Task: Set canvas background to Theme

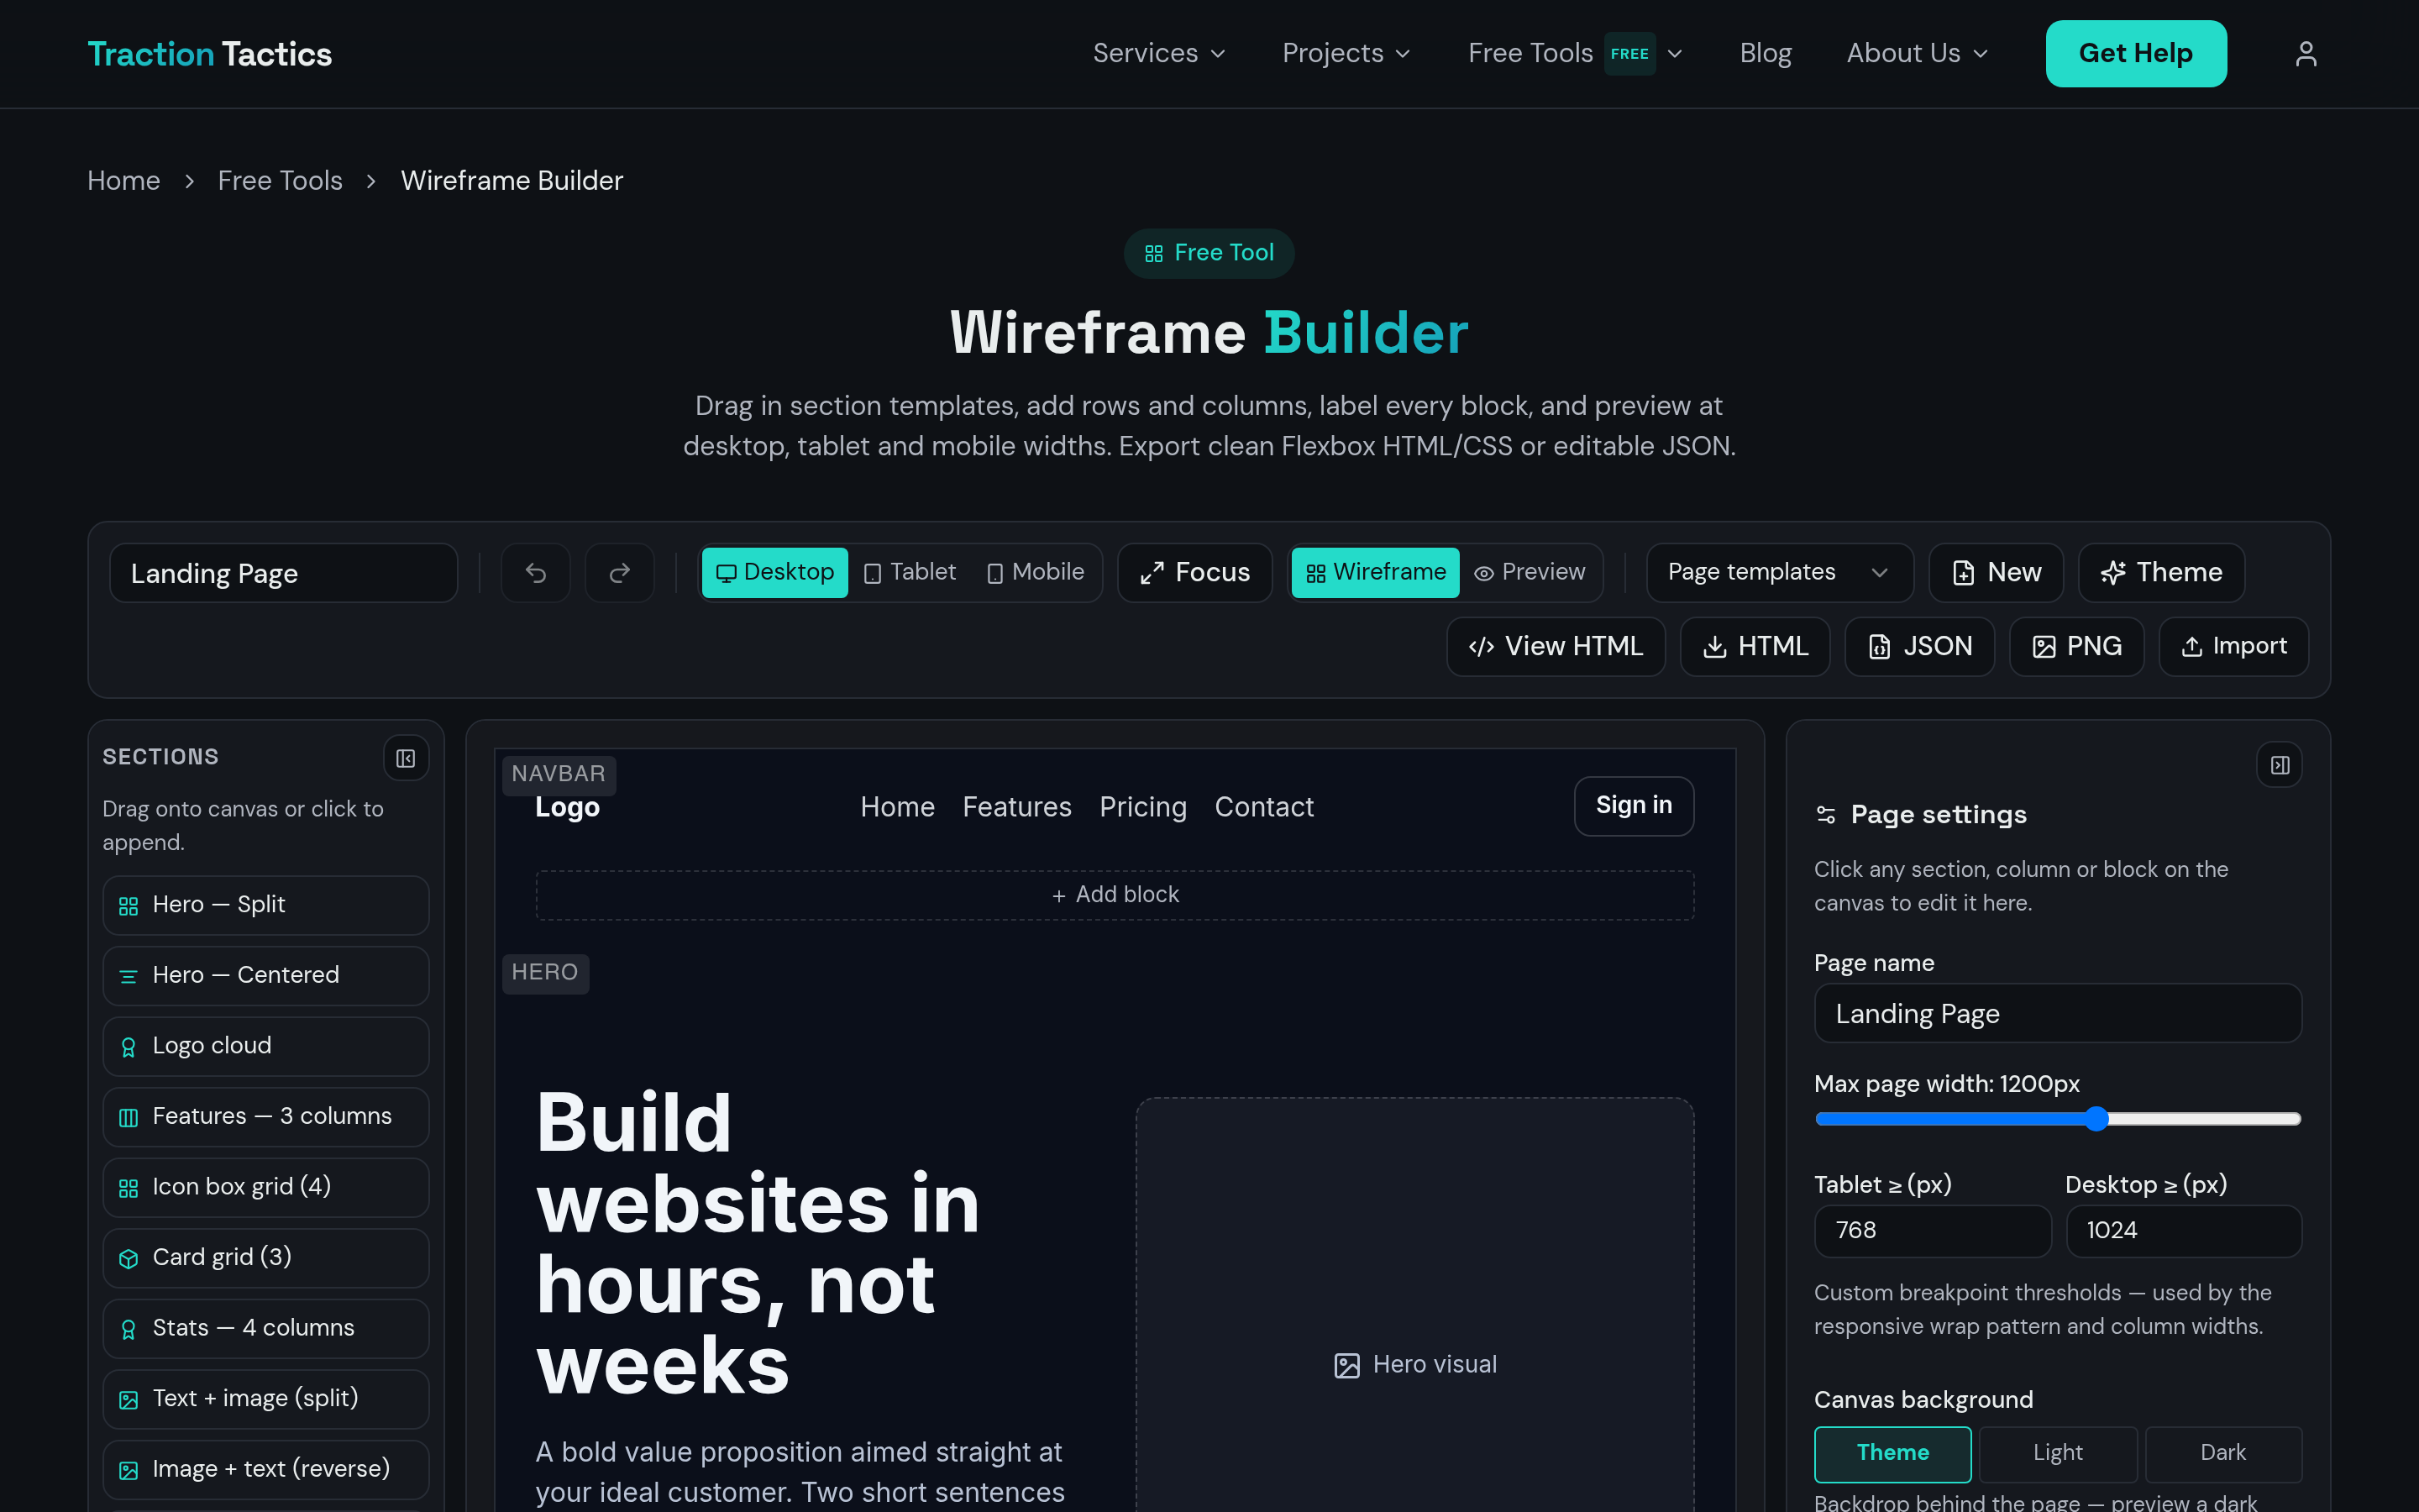Action: pyautogui.click(x=1892, y=1454)
